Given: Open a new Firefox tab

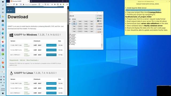Looking at the screenshot, I should click(x=31, y=1).
